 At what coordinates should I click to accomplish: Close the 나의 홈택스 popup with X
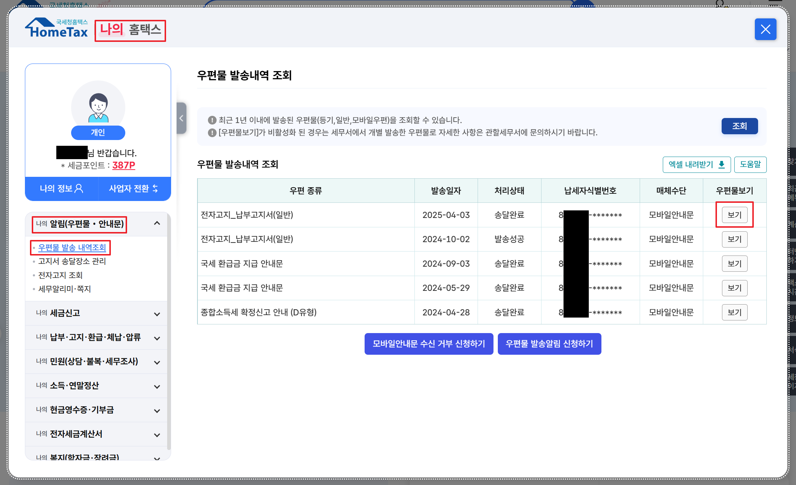(765, 29)
